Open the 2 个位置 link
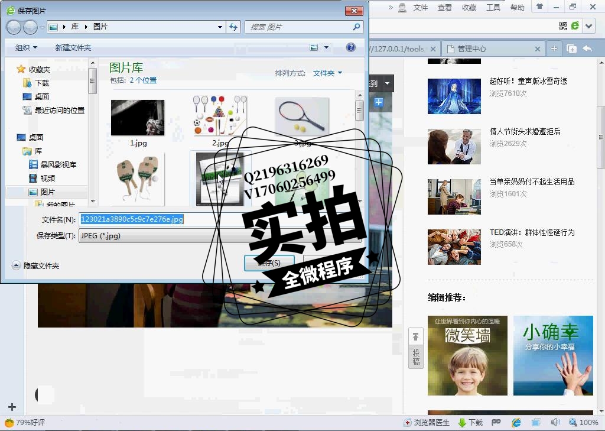Screen dimensions: 605x431 (x=143, y=80)
